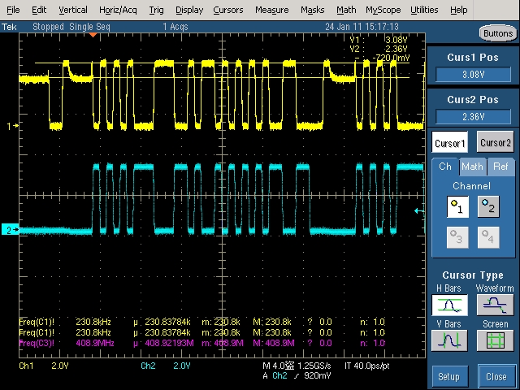The height and width of the screenshot is (390, 520).
Task: Open cursor Setup
Action: [449, 377]
